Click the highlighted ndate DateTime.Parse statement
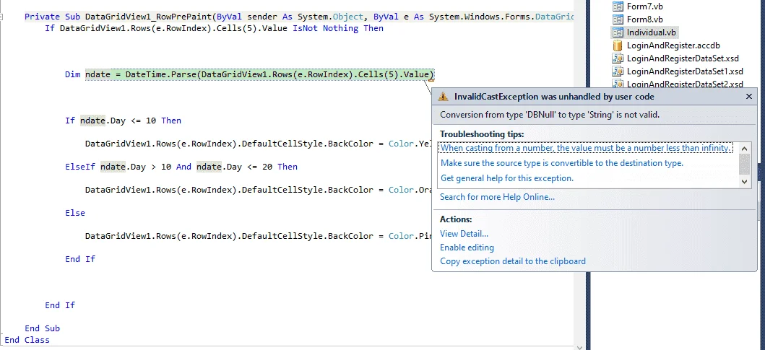The width and height of the screenshot is (765, 350). click(259, 74)
